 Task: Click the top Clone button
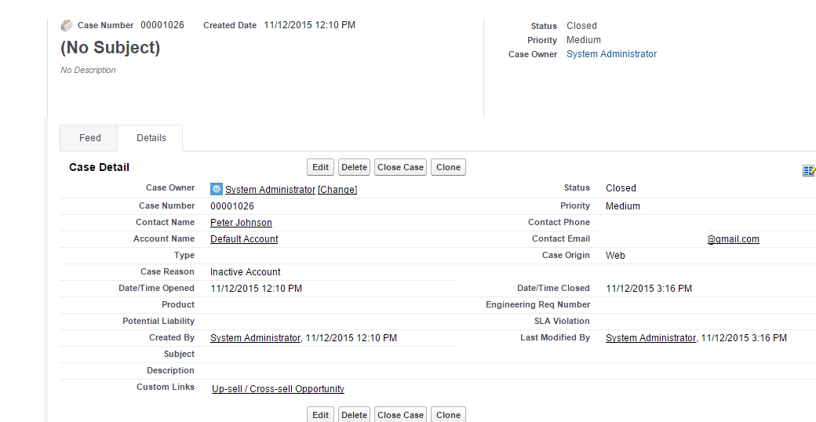point(448,167)
